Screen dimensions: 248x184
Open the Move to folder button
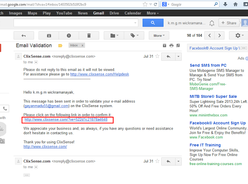point(114,36)
